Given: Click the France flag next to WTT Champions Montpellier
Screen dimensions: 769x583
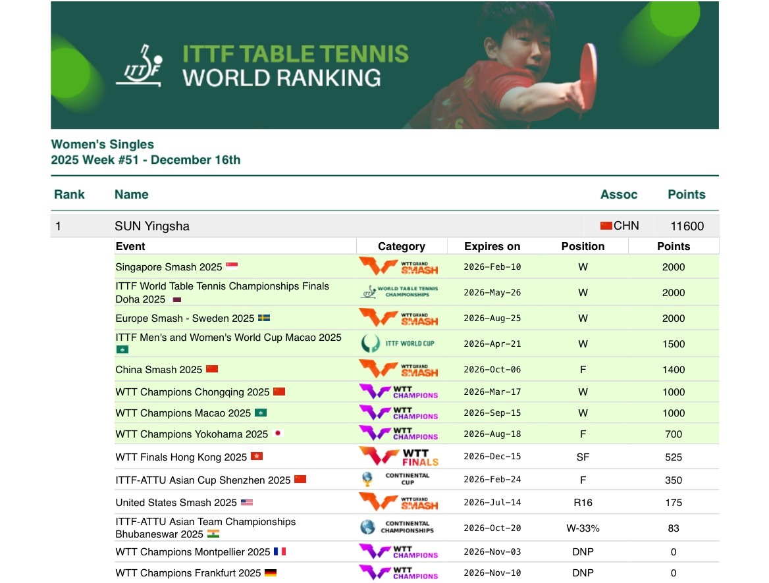Looking at the screenshot, I should pyautogui.click(x=280, y=551).
